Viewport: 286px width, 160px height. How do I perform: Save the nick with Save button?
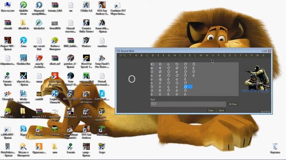(x=221, y=110)
